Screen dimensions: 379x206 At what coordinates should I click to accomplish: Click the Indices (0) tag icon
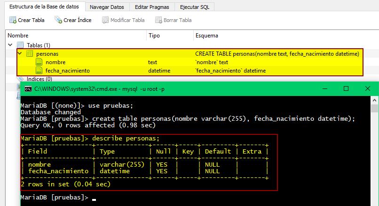click(x=20, y=79)
